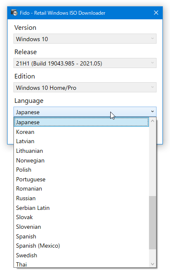170x272 pixels.
Task: Click the language list scroll down arrow
Action: (x=152, y=264)
